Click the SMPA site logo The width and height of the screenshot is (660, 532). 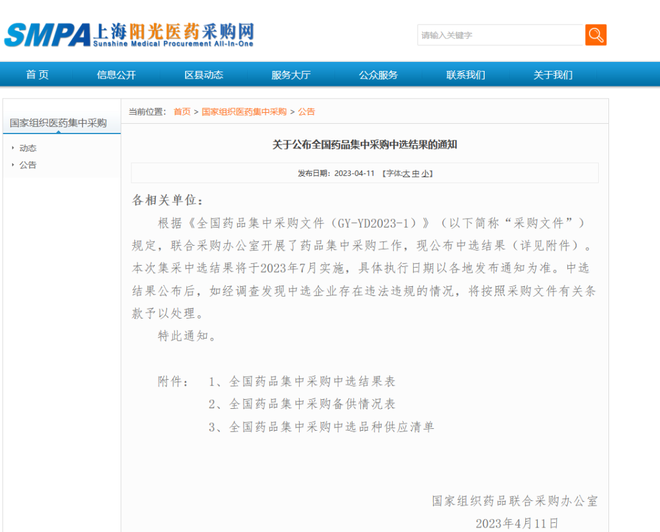(129, 35)
